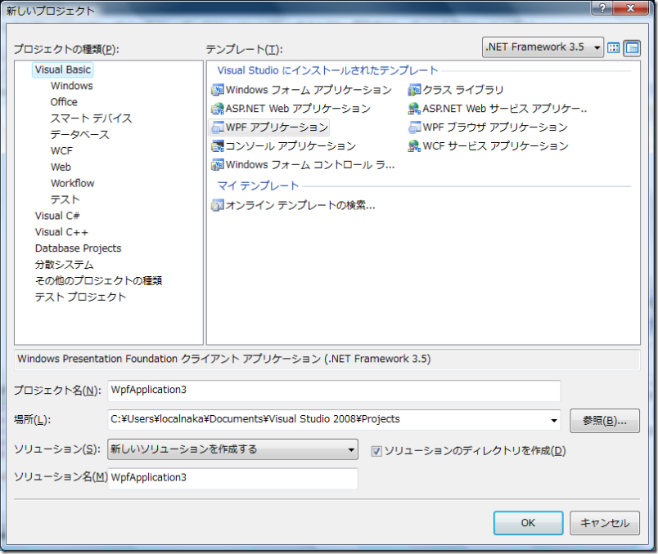Select テスト under Visual Basic

point(65,200)
